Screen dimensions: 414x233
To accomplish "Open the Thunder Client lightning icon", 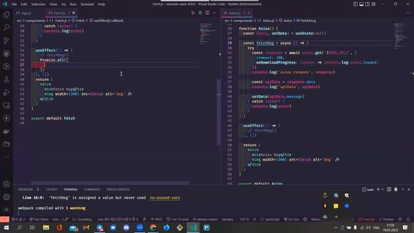I will (x=6, y=118).
